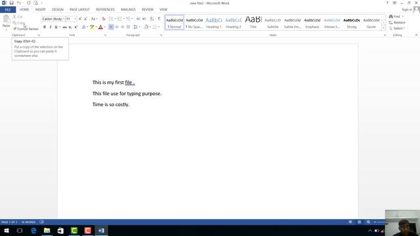Click the Copy command in Clipboard group
The height and width of the screenshot is (236, 420).
coord(19,23)
